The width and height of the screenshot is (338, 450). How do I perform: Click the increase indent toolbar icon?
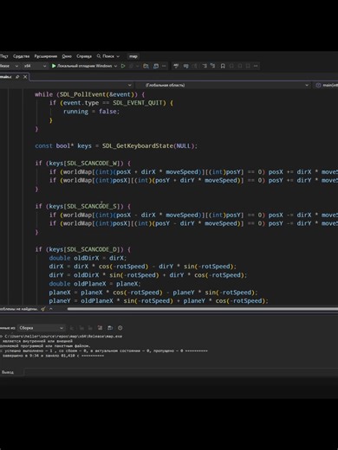pos(212,66)
